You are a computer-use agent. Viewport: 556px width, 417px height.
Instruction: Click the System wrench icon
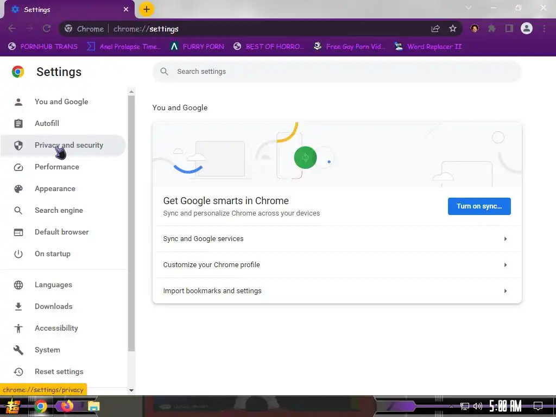tap(18, 350)
